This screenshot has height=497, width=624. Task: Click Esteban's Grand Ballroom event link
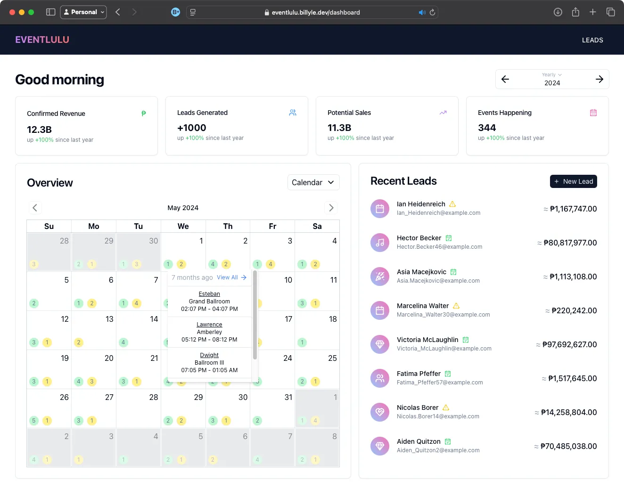(x=209, y=293)
